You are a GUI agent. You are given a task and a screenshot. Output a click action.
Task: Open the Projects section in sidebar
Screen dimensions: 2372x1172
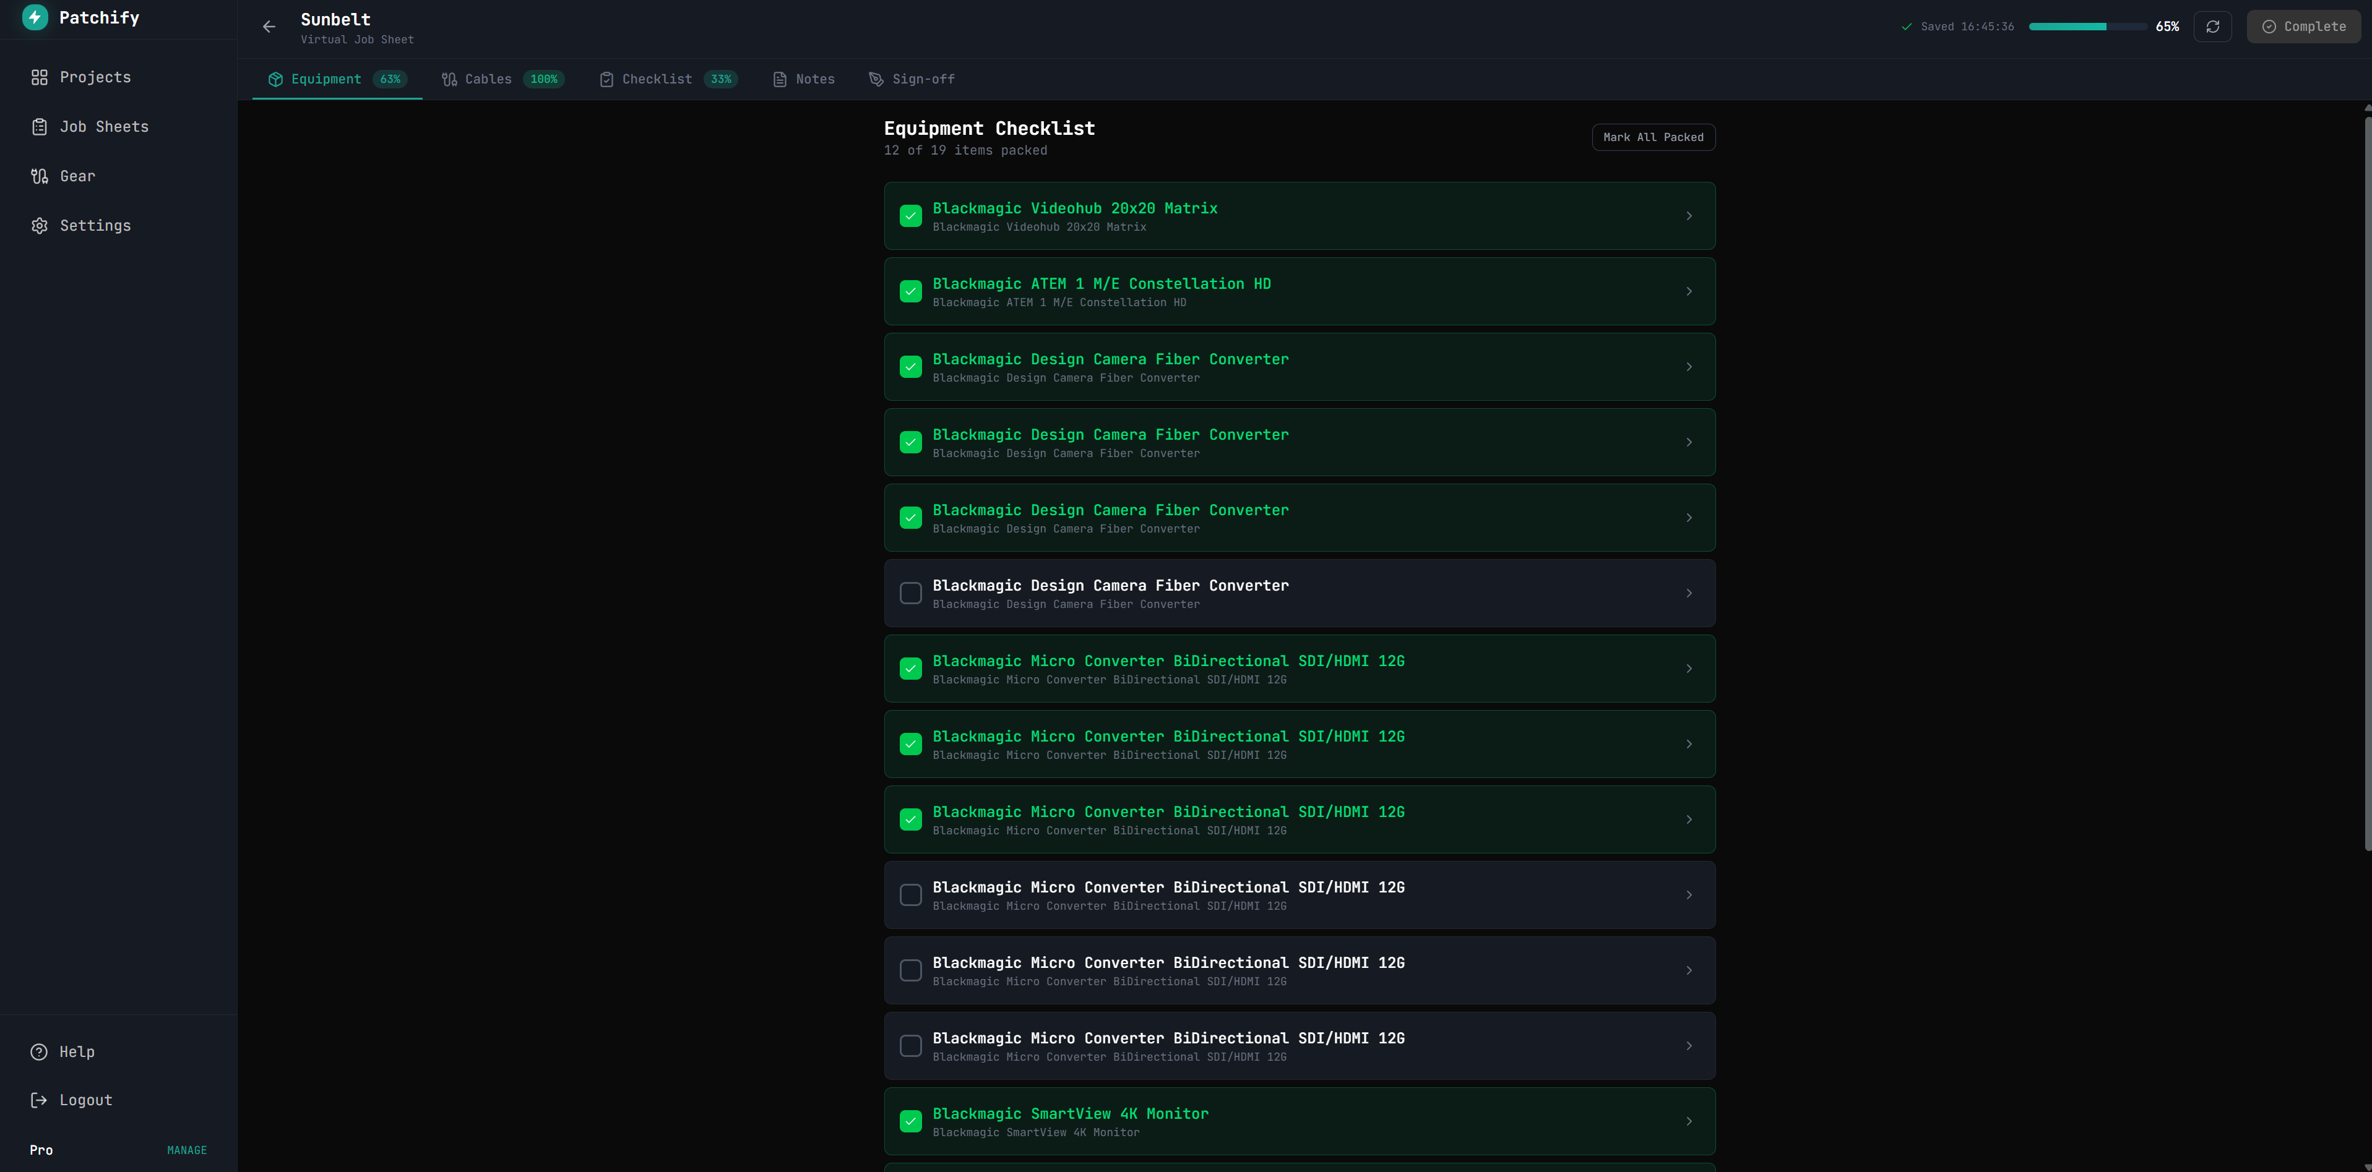[x=95, y=77]
